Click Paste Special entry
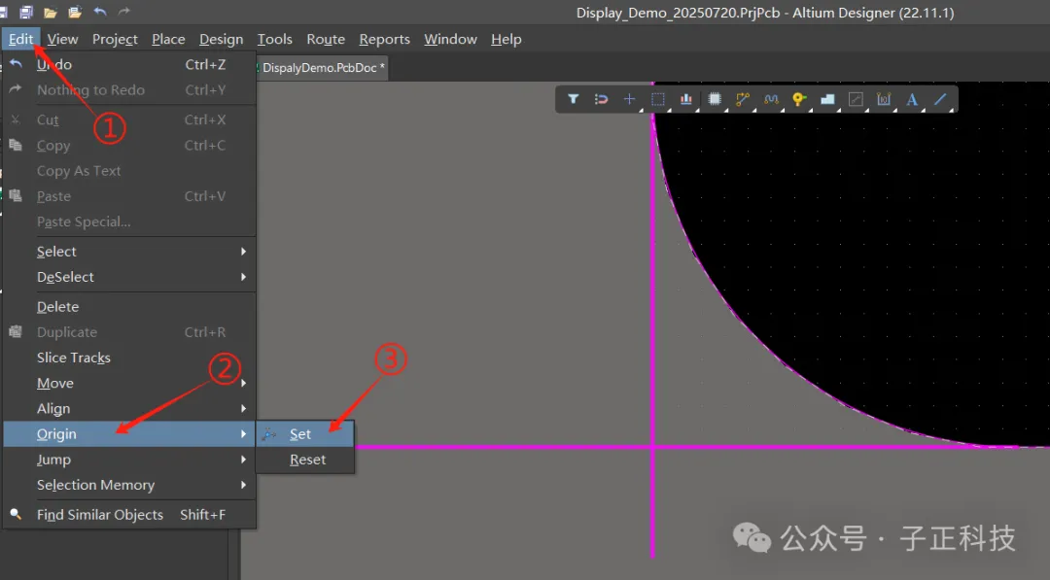Viewport: 1050px width, 580px height. [x=129, y=222]
